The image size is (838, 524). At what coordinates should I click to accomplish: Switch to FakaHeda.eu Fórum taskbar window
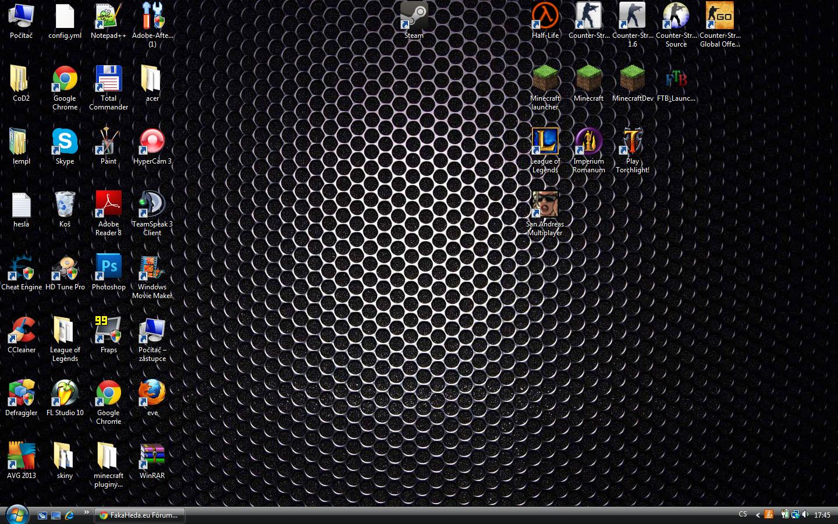140,515
